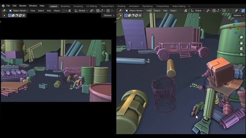Choose 'invert selection' mode in left viewport
The image size is (246, 138).
(x=20, y=15)
